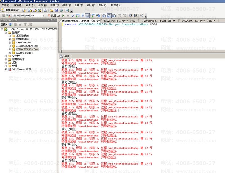The image size is (225, 173).
Task: Click the New Query (新建查询) toolbar button
Action: pyautogui.click(x=11, y=10)
